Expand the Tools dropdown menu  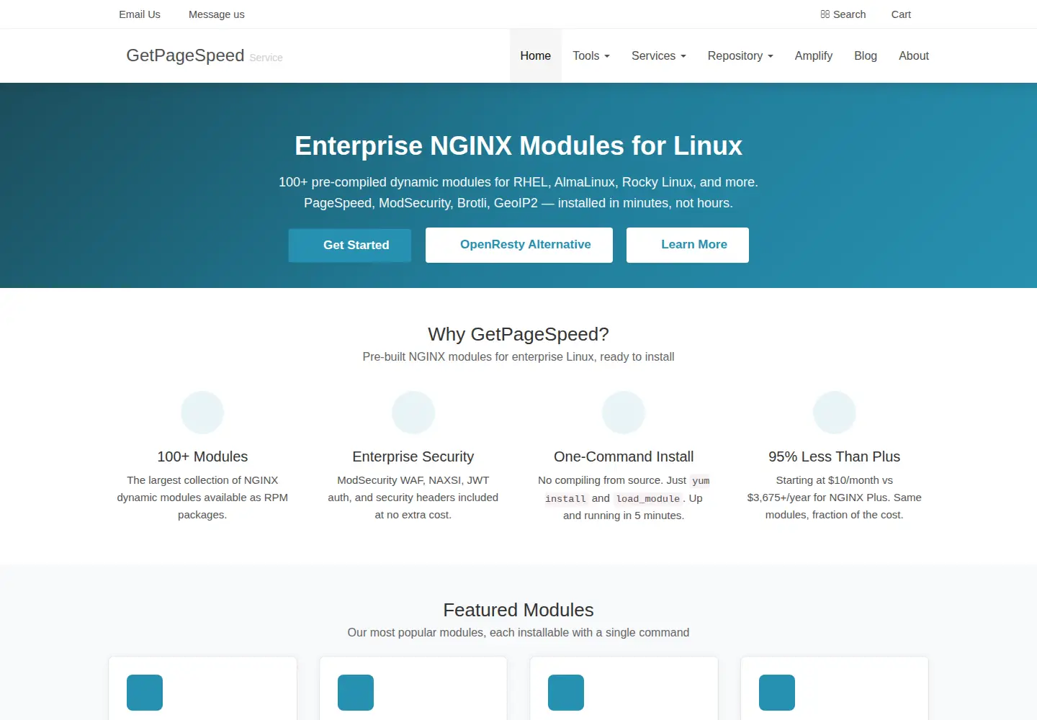(591, 55)
